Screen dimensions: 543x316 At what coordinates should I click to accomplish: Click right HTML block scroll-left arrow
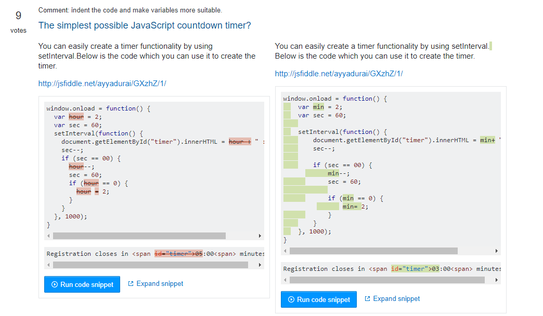[x=285, y=280]
